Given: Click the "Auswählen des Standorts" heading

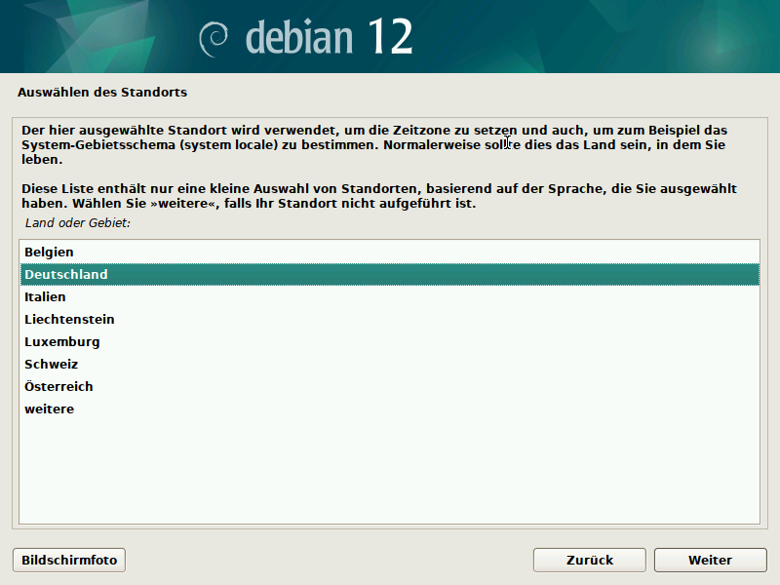Looking at the screenshot, I should (x=102, y=94).
